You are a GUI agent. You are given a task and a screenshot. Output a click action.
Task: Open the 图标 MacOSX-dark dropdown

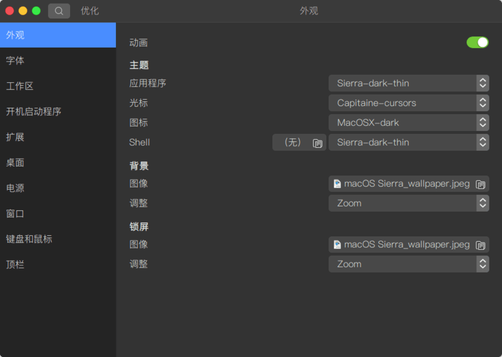pyautogui.click(x=409, y=122)
